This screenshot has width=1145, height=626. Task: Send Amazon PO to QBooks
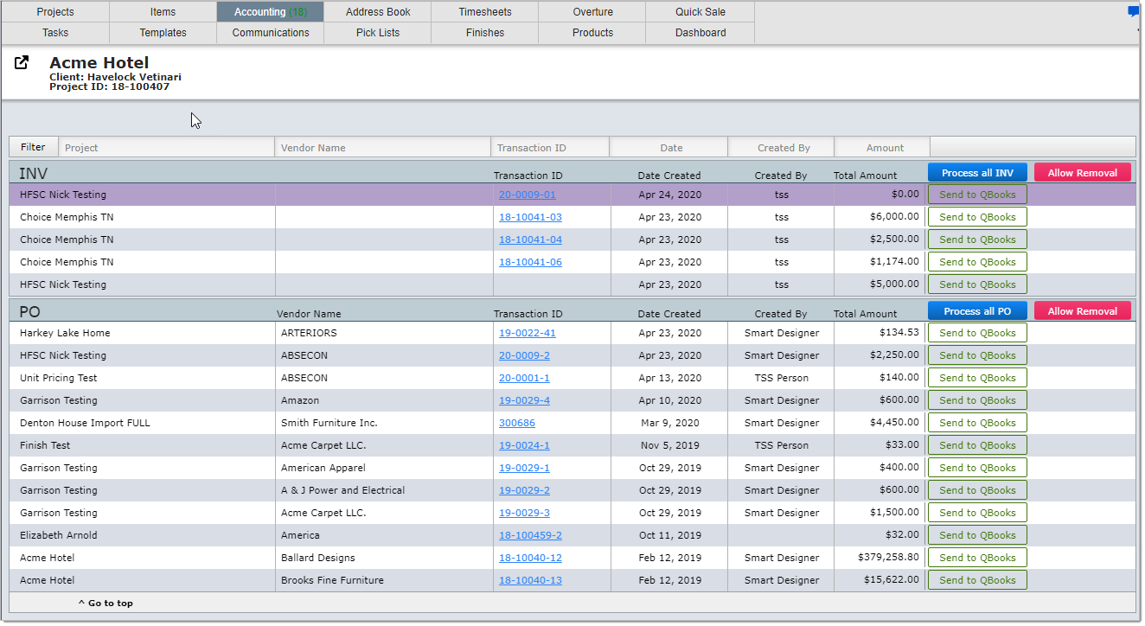pyautogui.click(x=977, y=400)
